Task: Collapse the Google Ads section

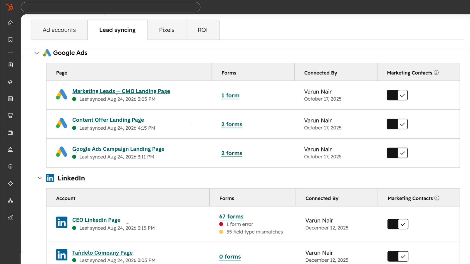Action: [37, 53]
